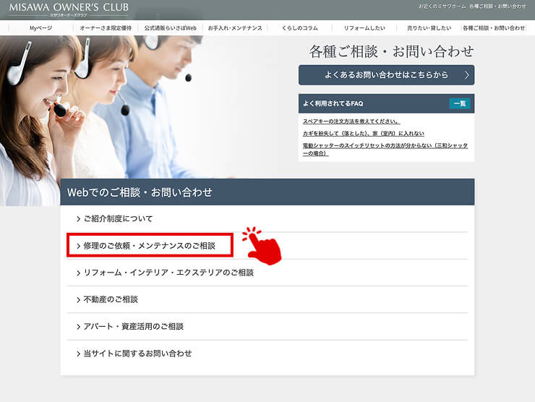Image resolution: width=535 pixels, height=402 pixels.
Task: Open the スペアキーの注文方法 FAQ link
Action: (351, 121)
